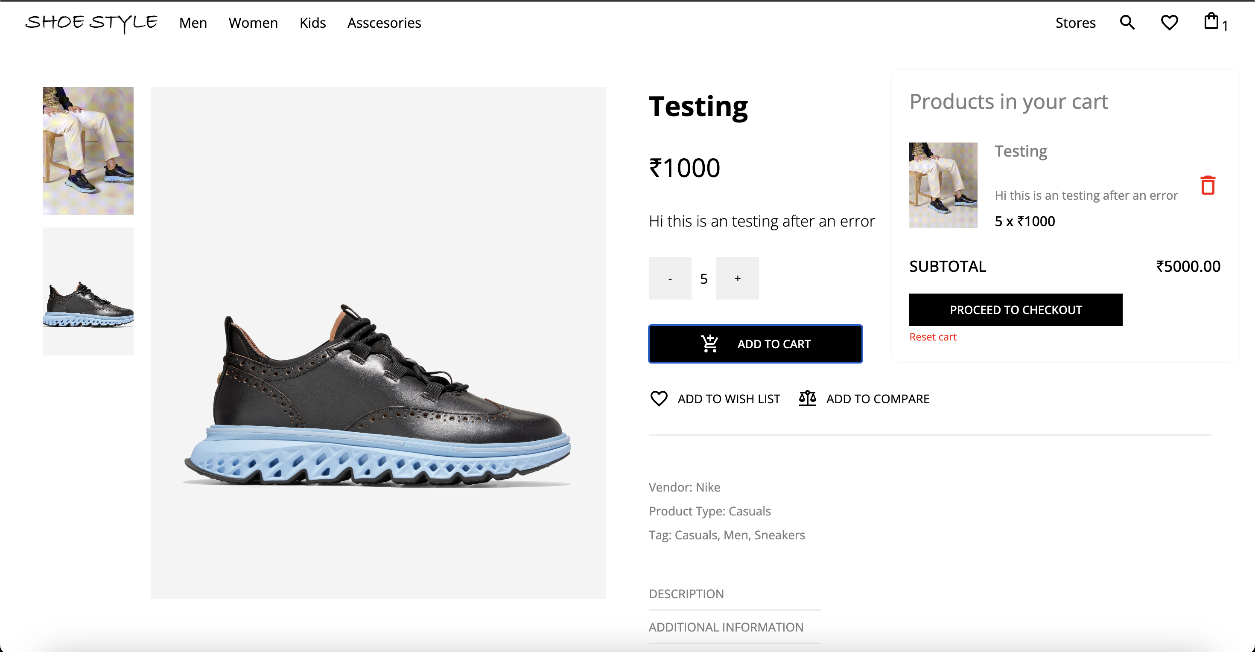1255x652 pixels.
Task: Click Proceed To Checkout
Action: (x=1015, y=310)
